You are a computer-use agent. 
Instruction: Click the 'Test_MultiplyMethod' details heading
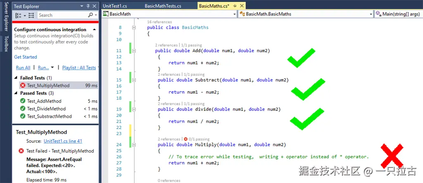pyautogui.click(x=42, y=132)
